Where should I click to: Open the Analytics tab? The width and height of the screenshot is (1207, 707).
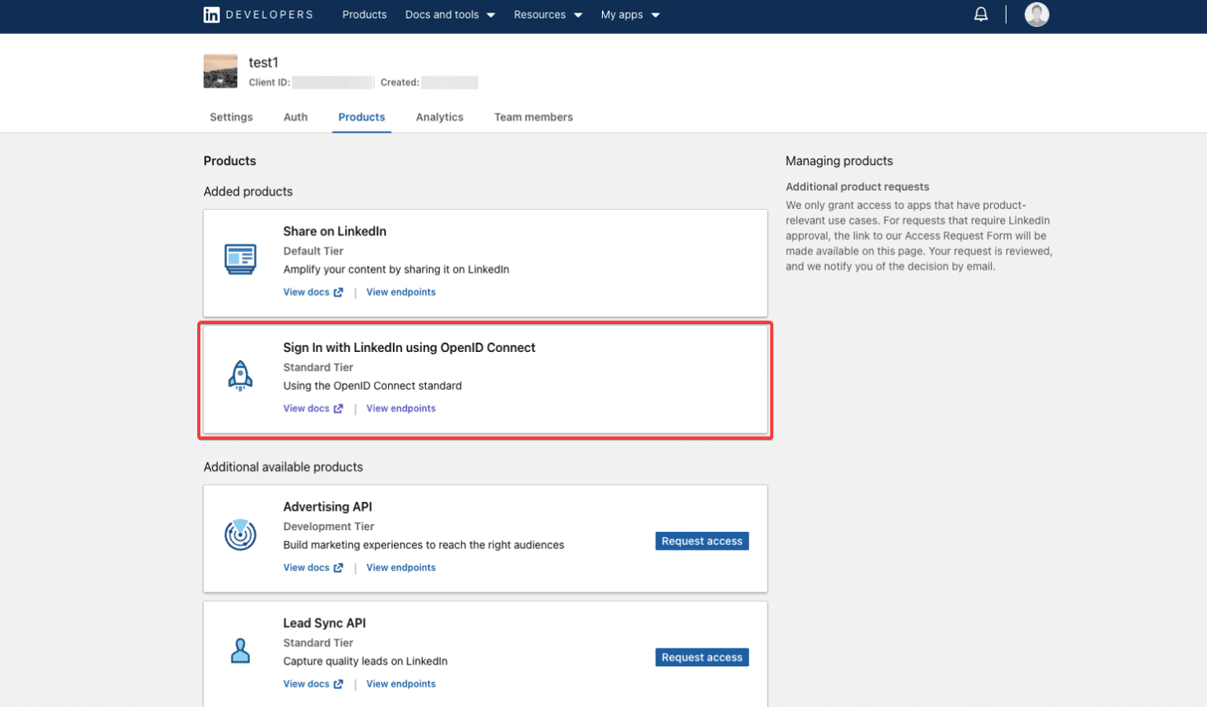439,116
